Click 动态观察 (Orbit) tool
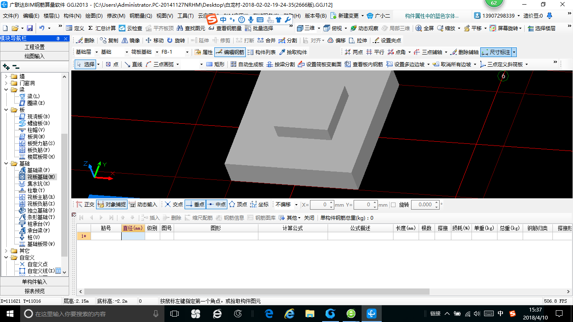This screenshot has width=573, height=322. [364, 28]
